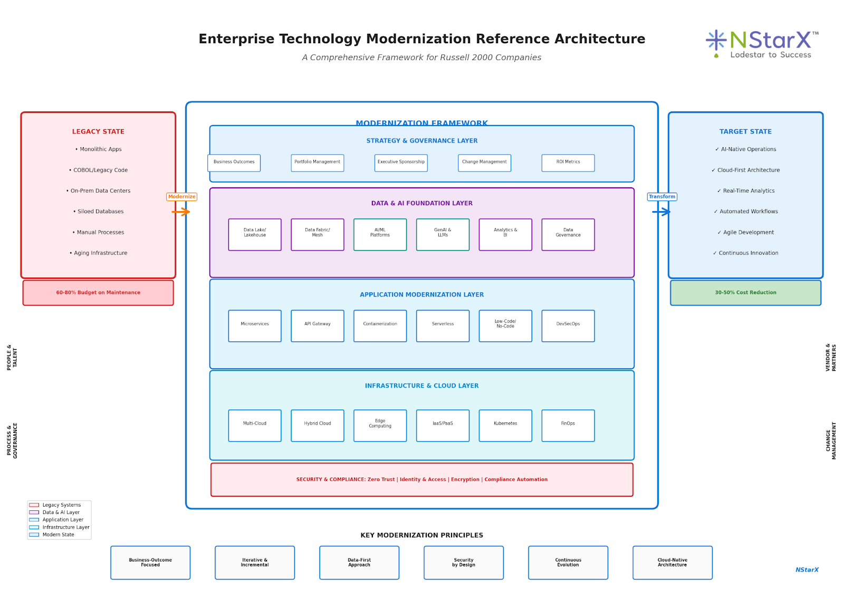Click the blue Transform arrow
844x590 pixels.
pos(661,212)
